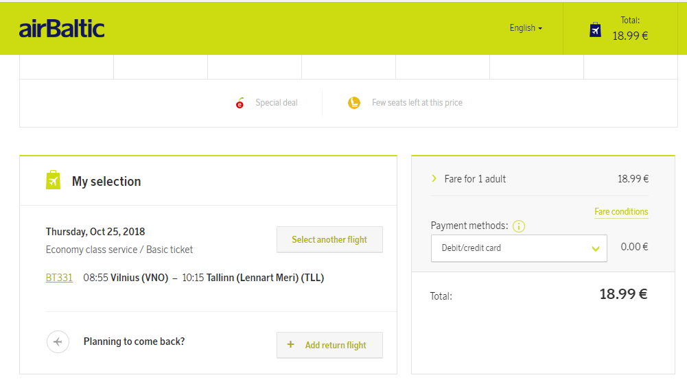Image resolution: width=687 pixels, height=384 pixels.
Task: Click Few seats left at this price
Action: [x=417, y=102]
